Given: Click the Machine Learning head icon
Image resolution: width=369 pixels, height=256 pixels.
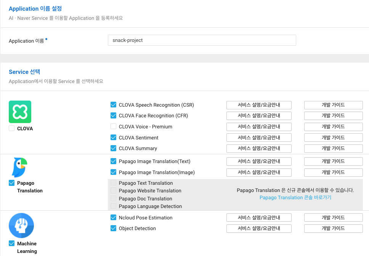Looking at the screenshot, I should [x=21, y=226].
